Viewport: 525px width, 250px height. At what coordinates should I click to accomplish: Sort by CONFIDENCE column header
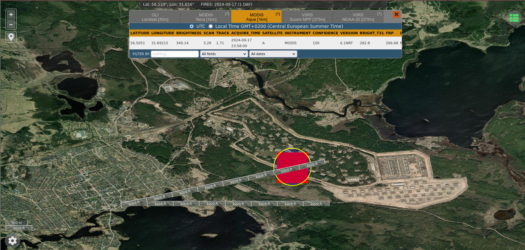[x=325, y=33]
